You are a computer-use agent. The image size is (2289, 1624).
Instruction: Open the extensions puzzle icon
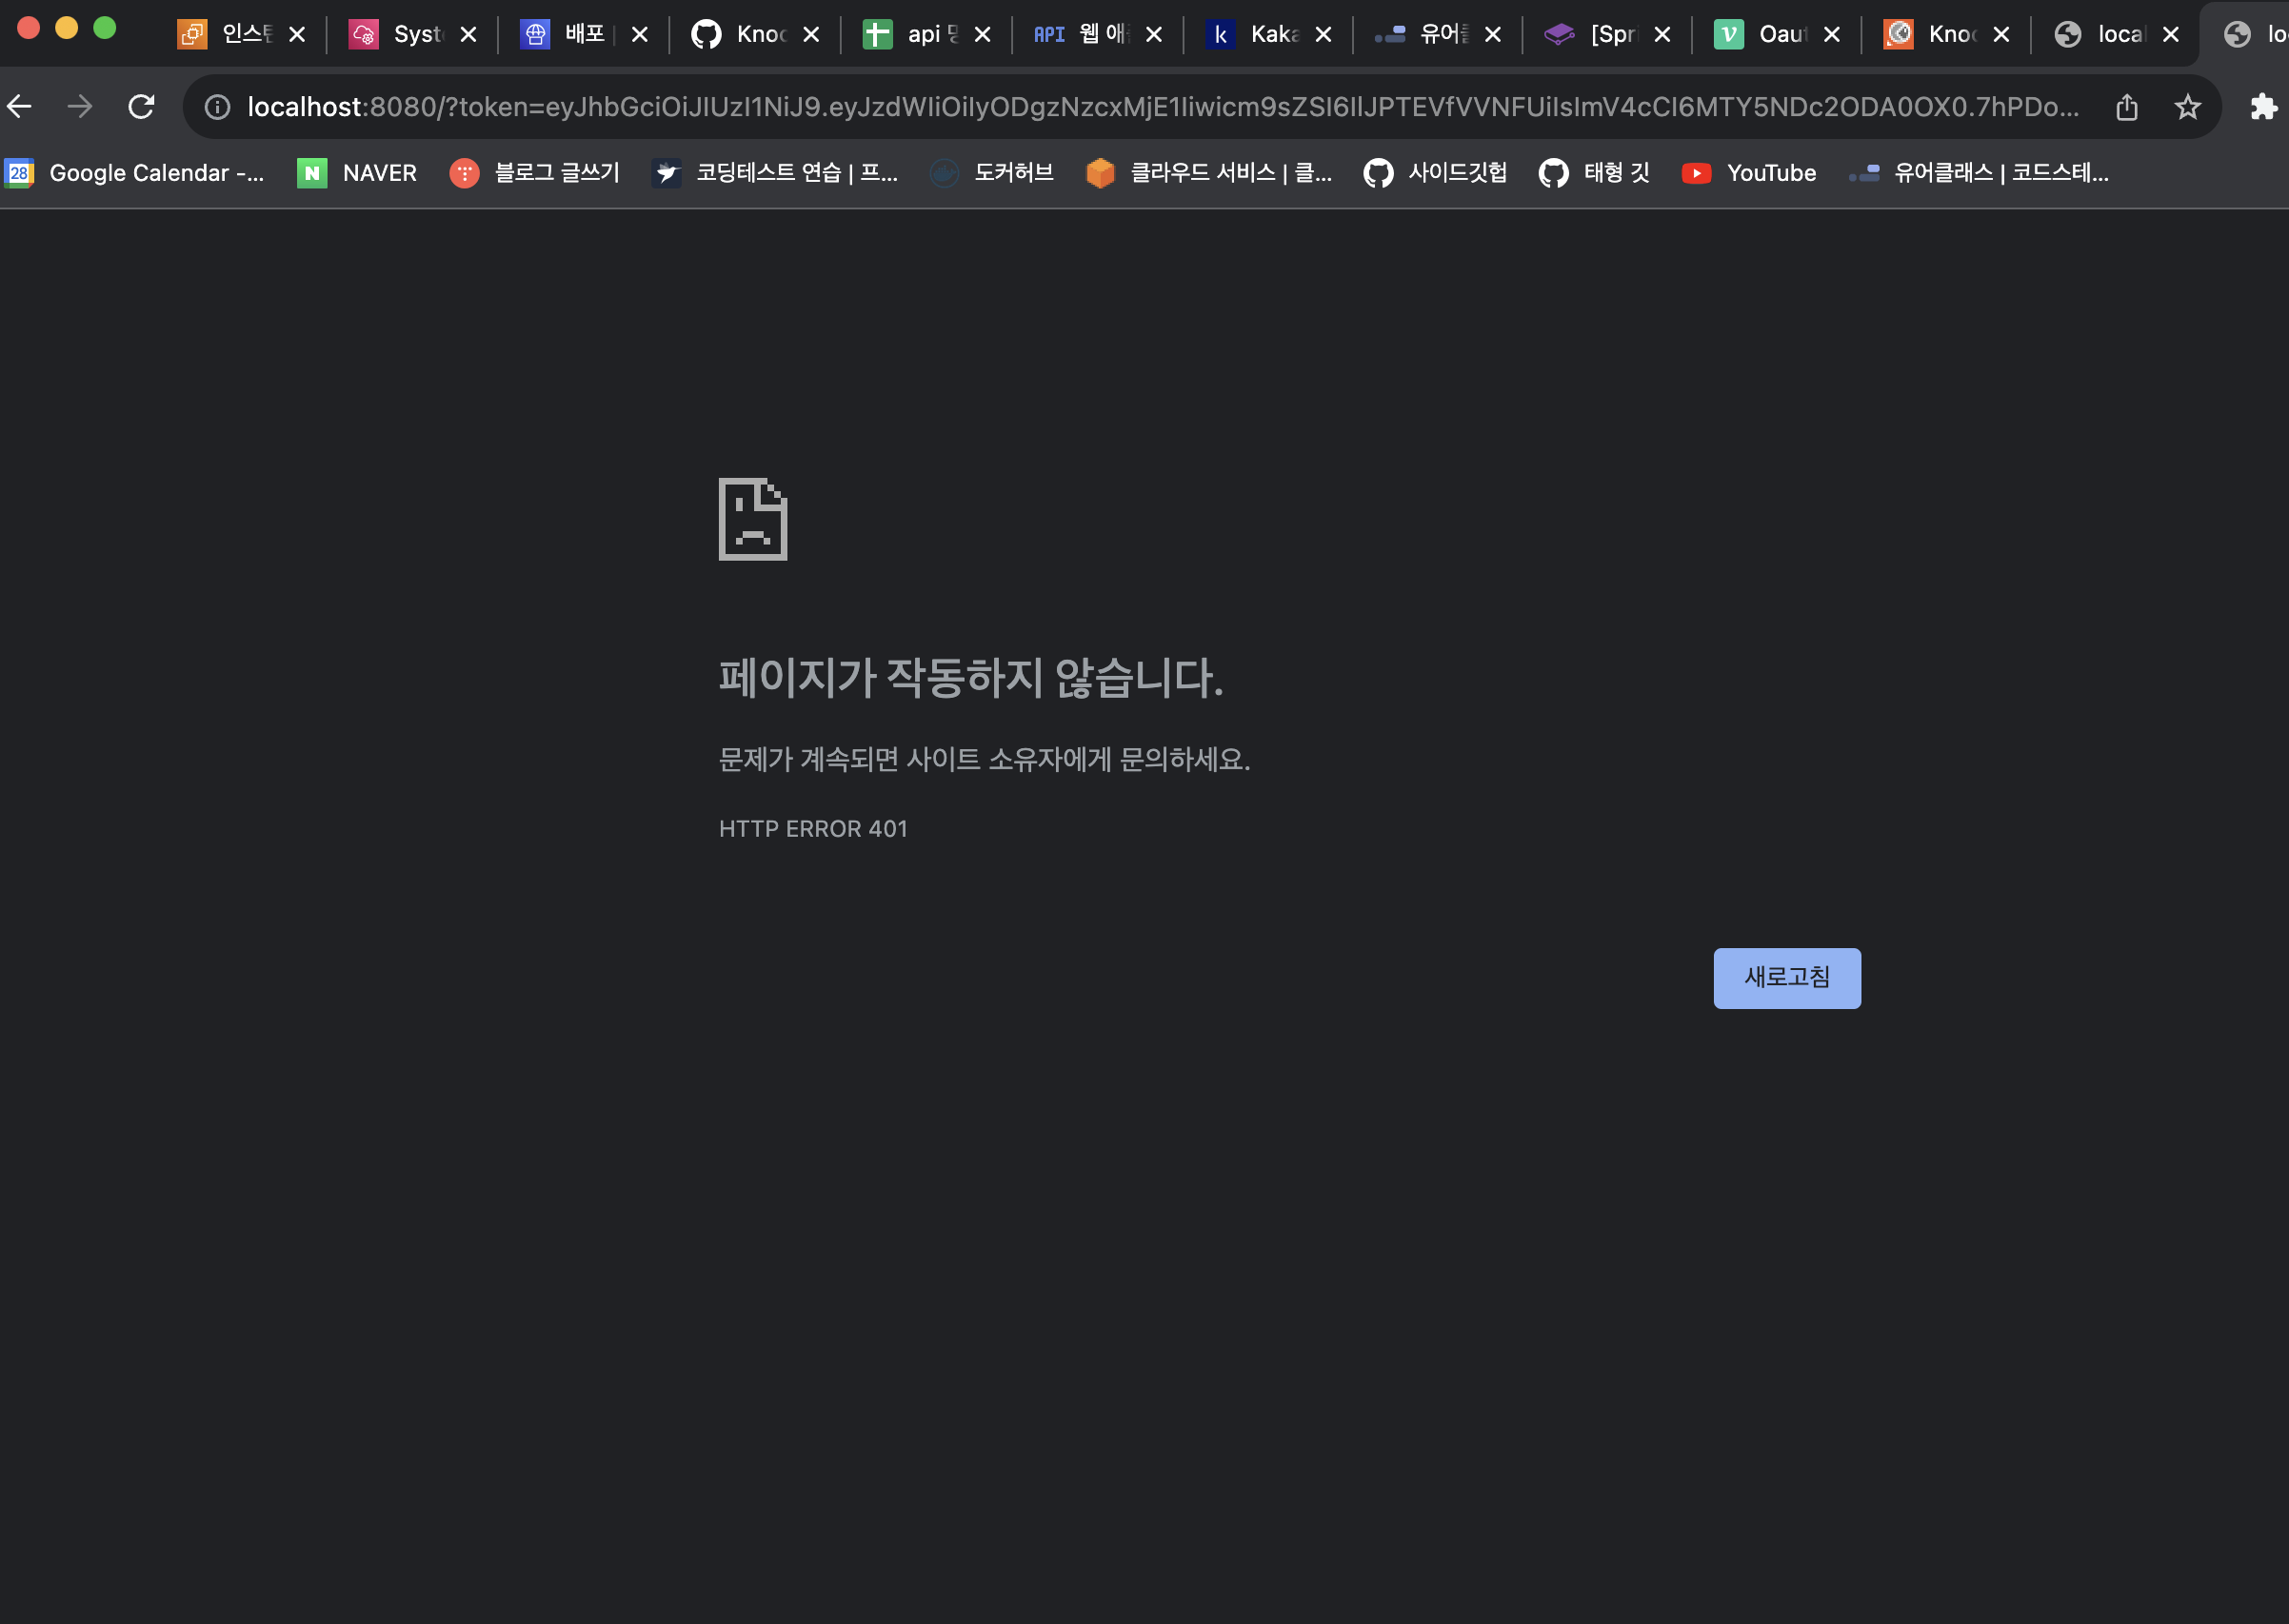pyautogui.click(x=2263, y=106)
